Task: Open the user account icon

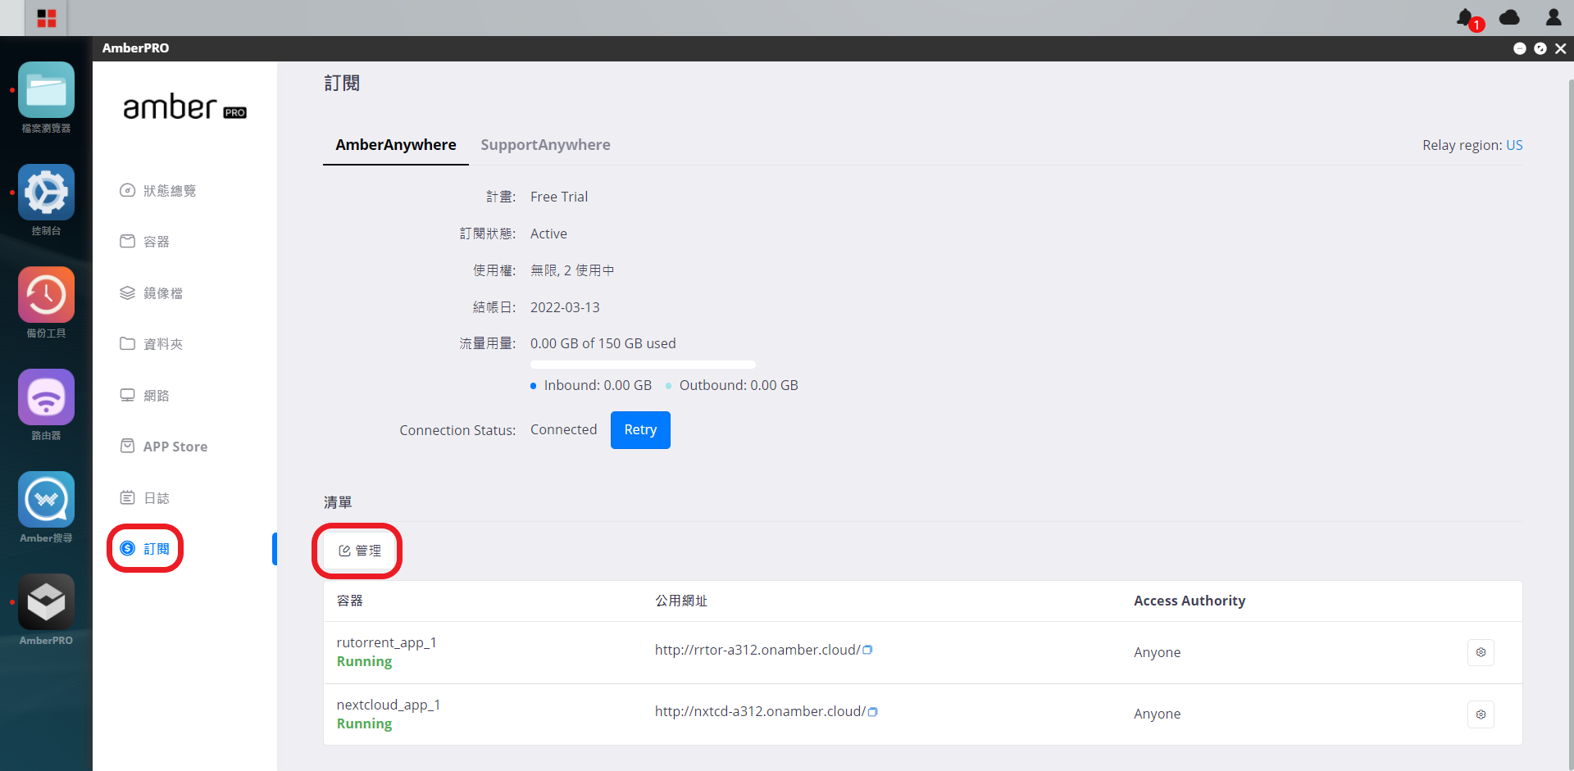Action: click(1554, 17)
